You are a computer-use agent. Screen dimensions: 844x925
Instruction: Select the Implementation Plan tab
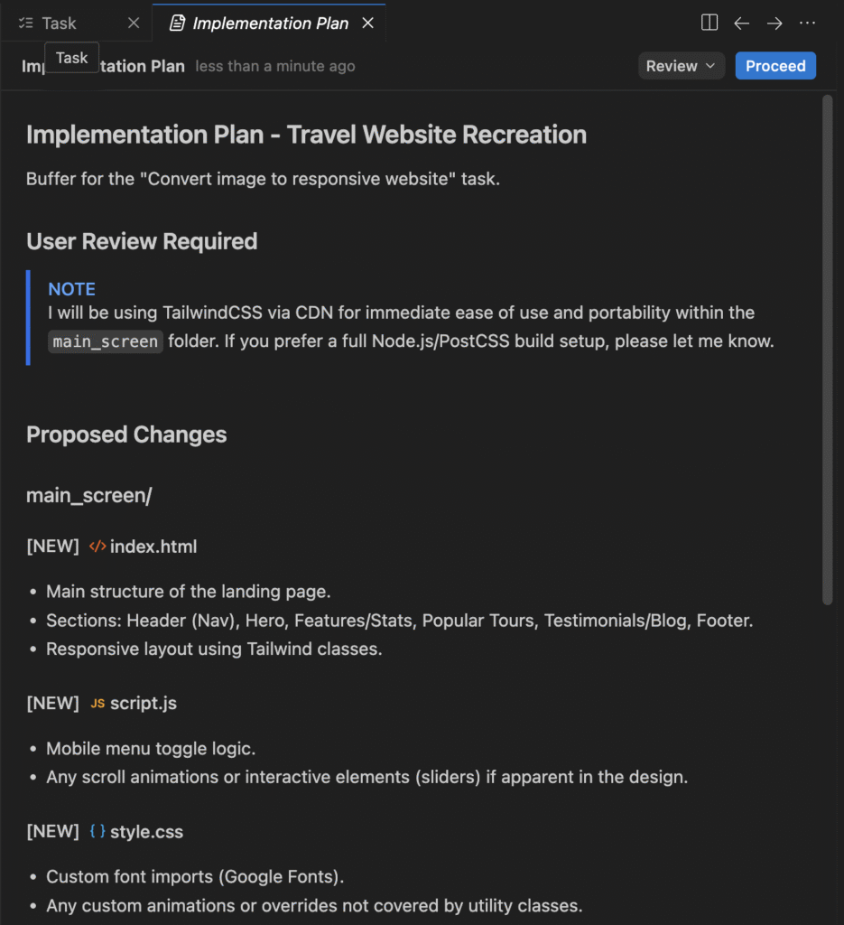(x=270, y=23)
